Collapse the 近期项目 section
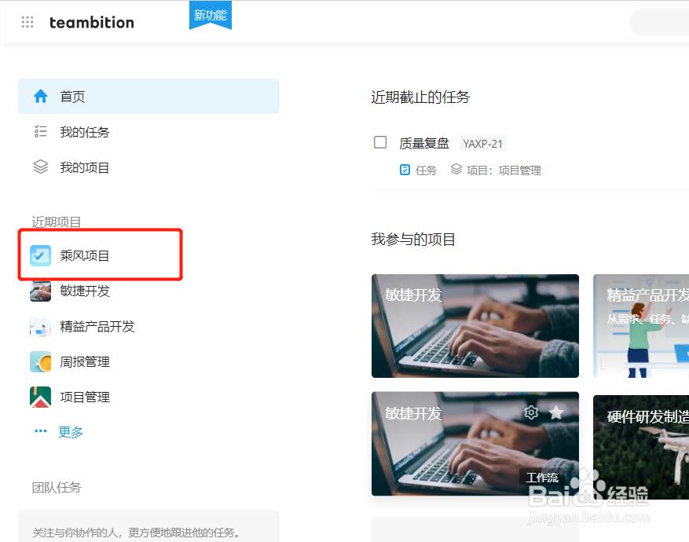 [56, 222]
